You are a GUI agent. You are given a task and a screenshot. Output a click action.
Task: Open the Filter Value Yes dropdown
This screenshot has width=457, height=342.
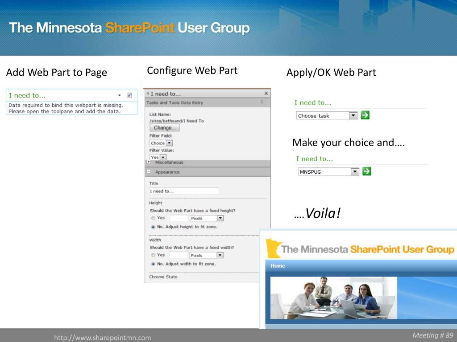tap(163, 157)
